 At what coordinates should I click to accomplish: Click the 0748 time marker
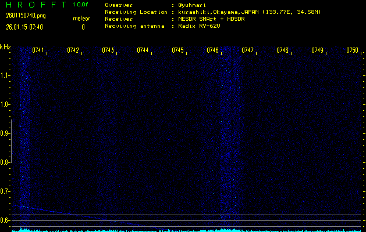coord(282,50)
